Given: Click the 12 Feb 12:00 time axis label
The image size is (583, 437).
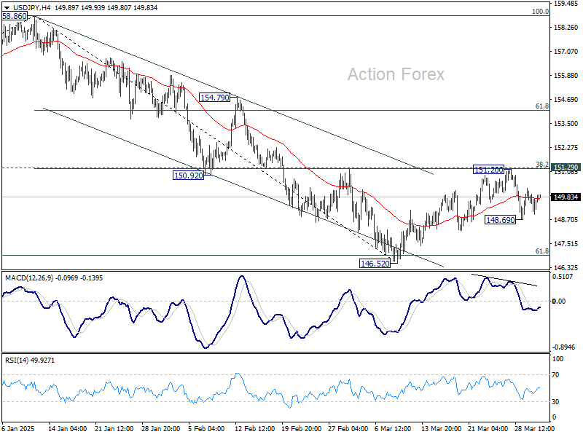Looking at the screenshot, I should tap(254, 428).
